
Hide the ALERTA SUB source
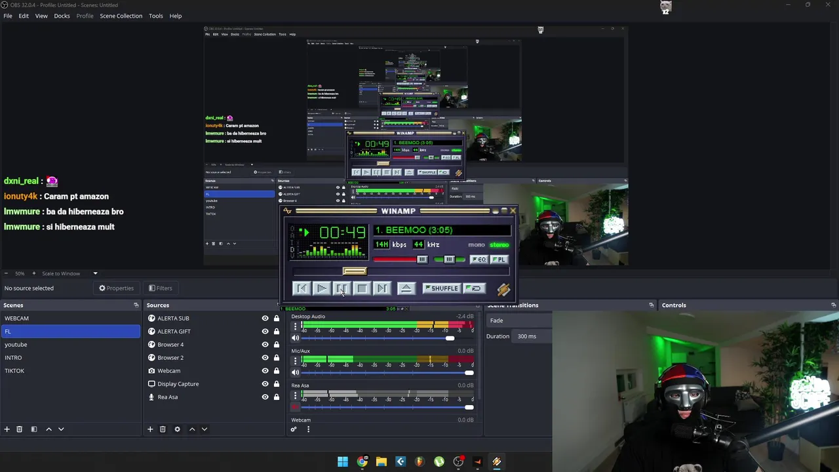point(265,318)
